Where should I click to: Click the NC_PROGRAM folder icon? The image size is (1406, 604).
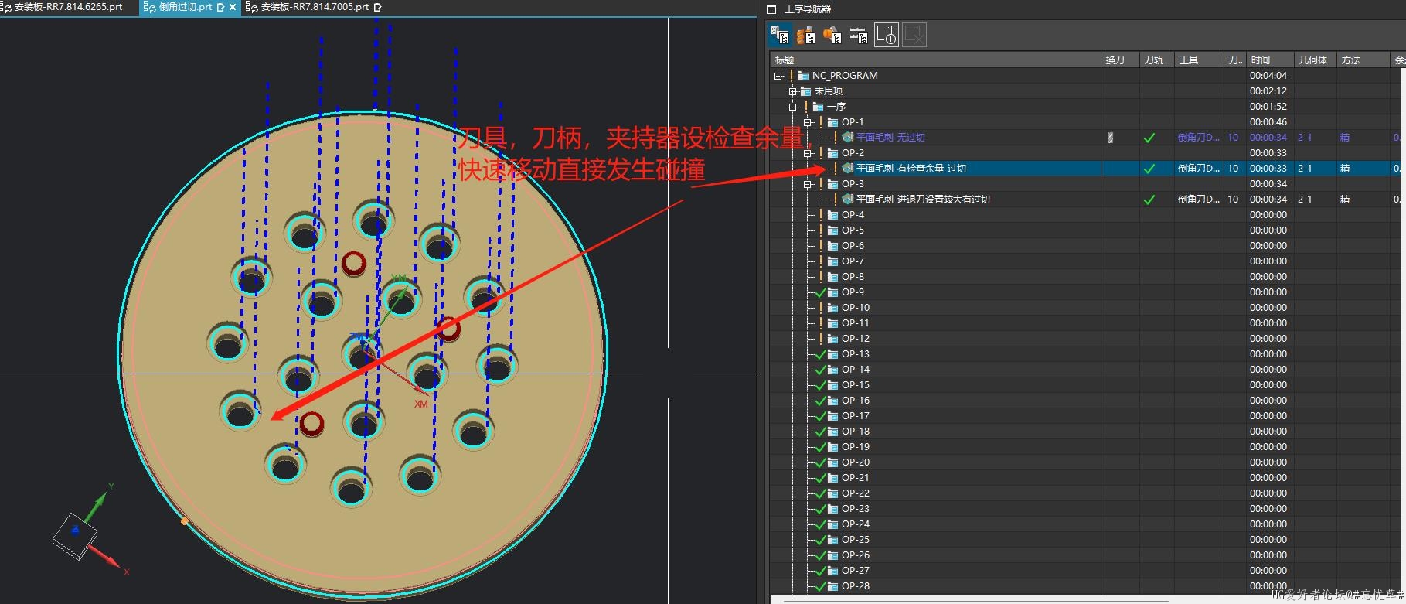tap(803, 76)
